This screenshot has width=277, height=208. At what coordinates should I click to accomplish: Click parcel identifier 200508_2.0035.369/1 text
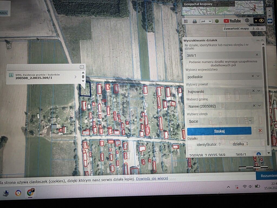pyautogui.click(x=34, y=78)
